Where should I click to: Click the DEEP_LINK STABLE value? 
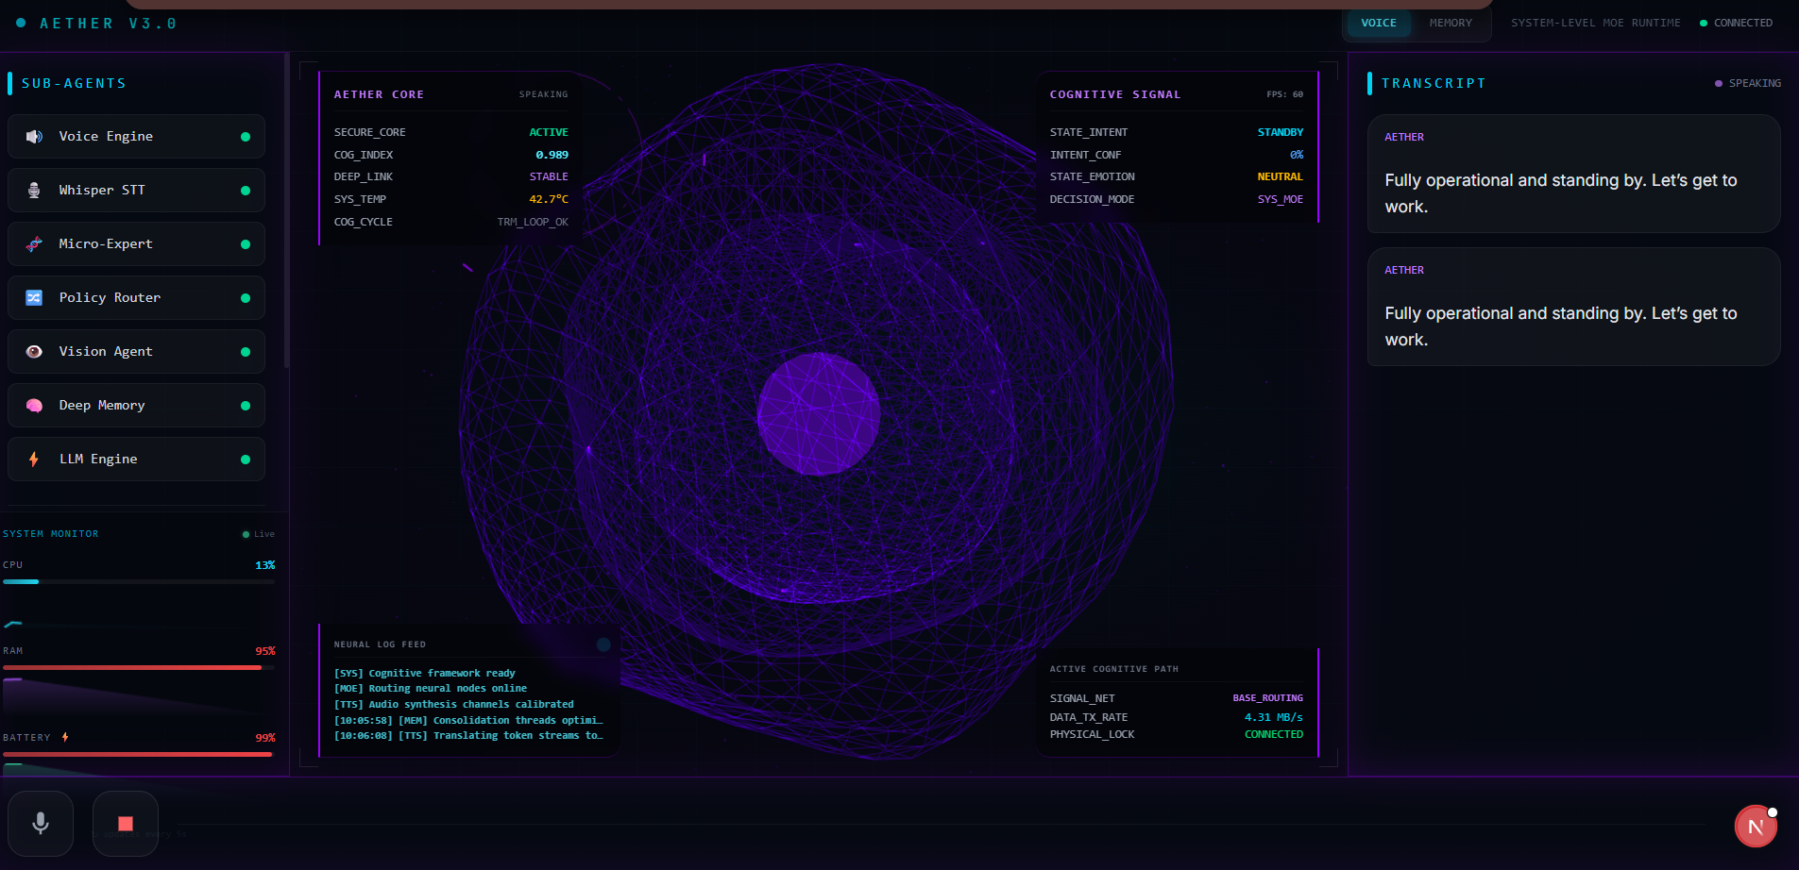549,176
